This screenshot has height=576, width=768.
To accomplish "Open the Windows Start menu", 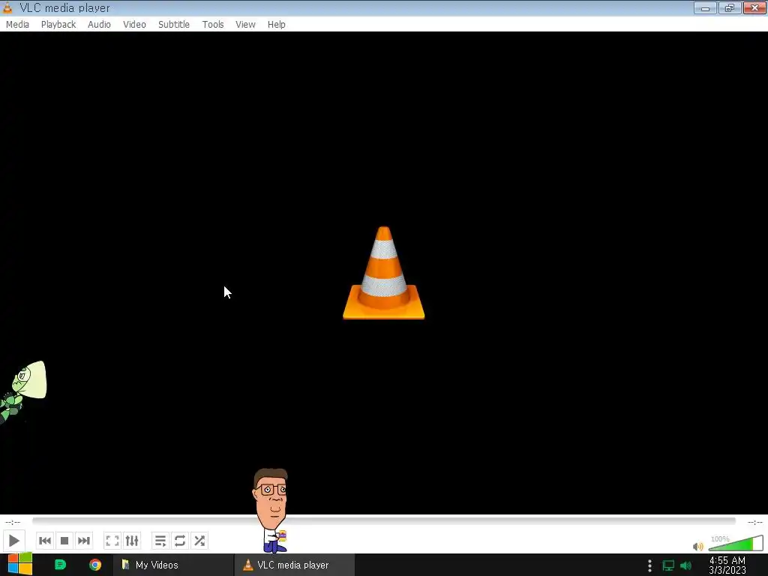I will [x=20, y=565].
